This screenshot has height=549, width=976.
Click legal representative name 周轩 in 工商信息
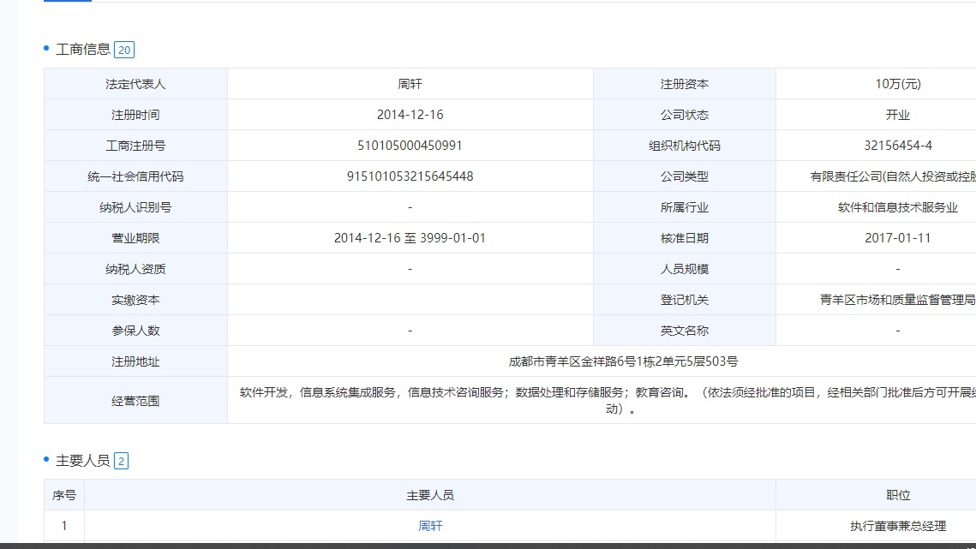410,84
